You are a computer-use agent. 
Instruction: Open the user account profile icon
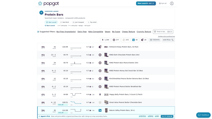point(172,3)
